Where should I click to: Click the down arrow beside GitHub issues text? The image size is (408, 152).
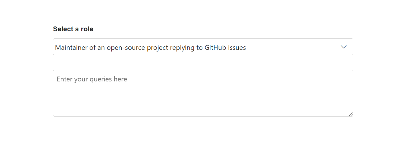(x=344, y=47)
